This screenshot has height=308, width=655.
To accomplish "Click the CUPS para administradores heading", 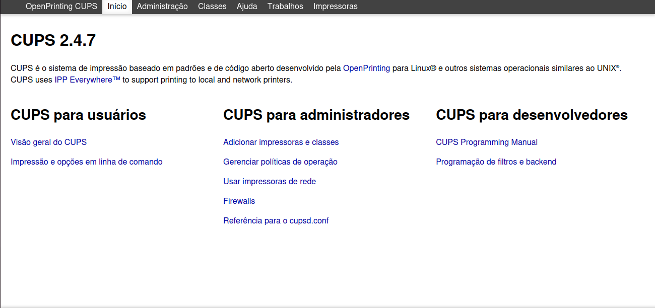I will tap(316, 115).
